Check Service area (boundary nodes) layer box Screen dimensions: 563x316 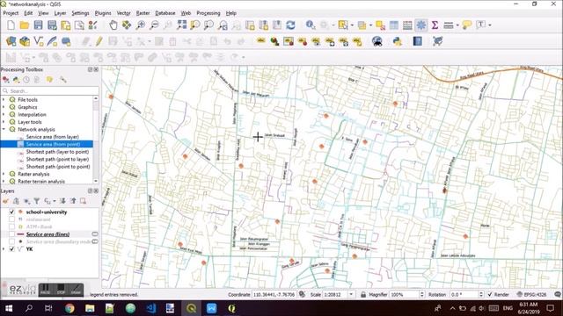point(11,242)
